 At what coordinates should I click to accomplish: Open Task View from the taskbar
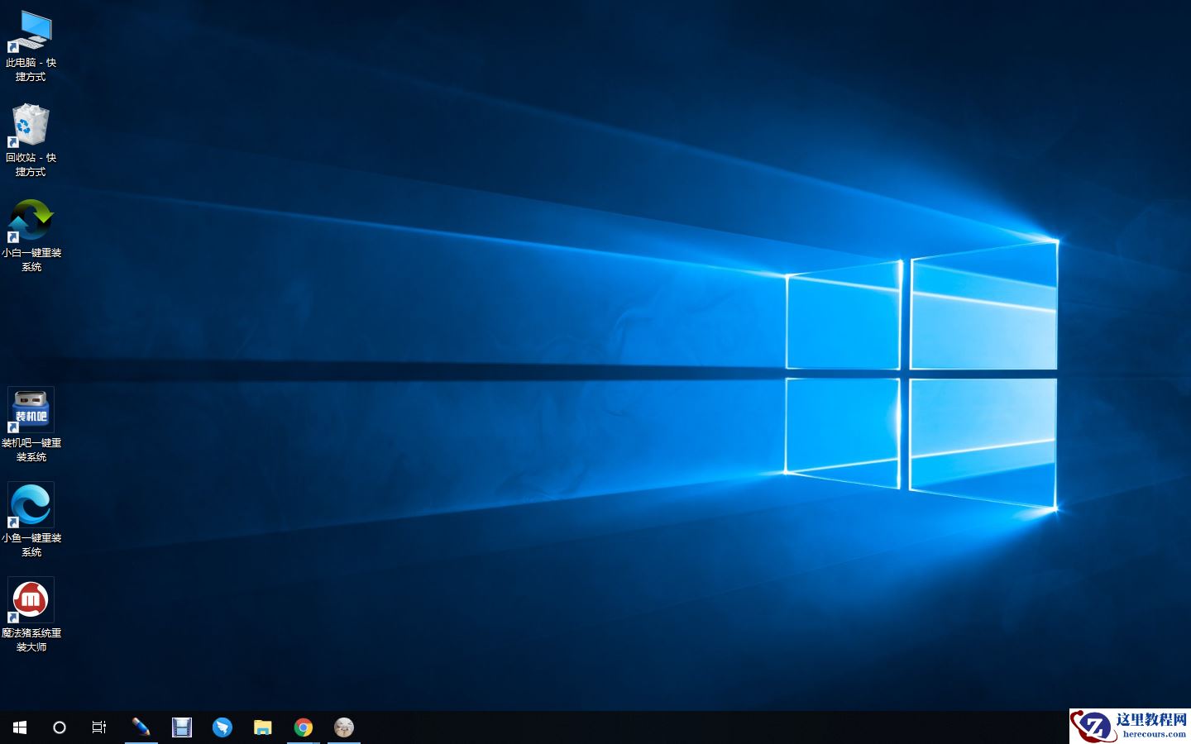click(x=99, y=727)
